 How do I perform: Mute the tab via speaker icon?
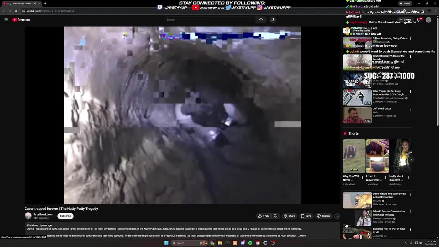pyautogui.click(x=35, y=3)
